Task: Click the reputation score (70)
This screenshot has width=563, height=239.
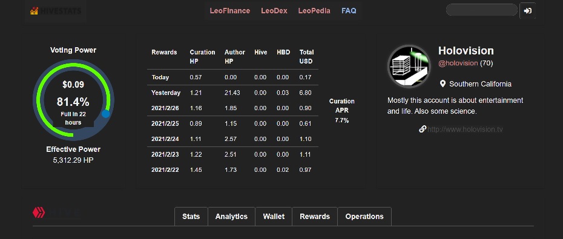Action: [x=487, y=63]
